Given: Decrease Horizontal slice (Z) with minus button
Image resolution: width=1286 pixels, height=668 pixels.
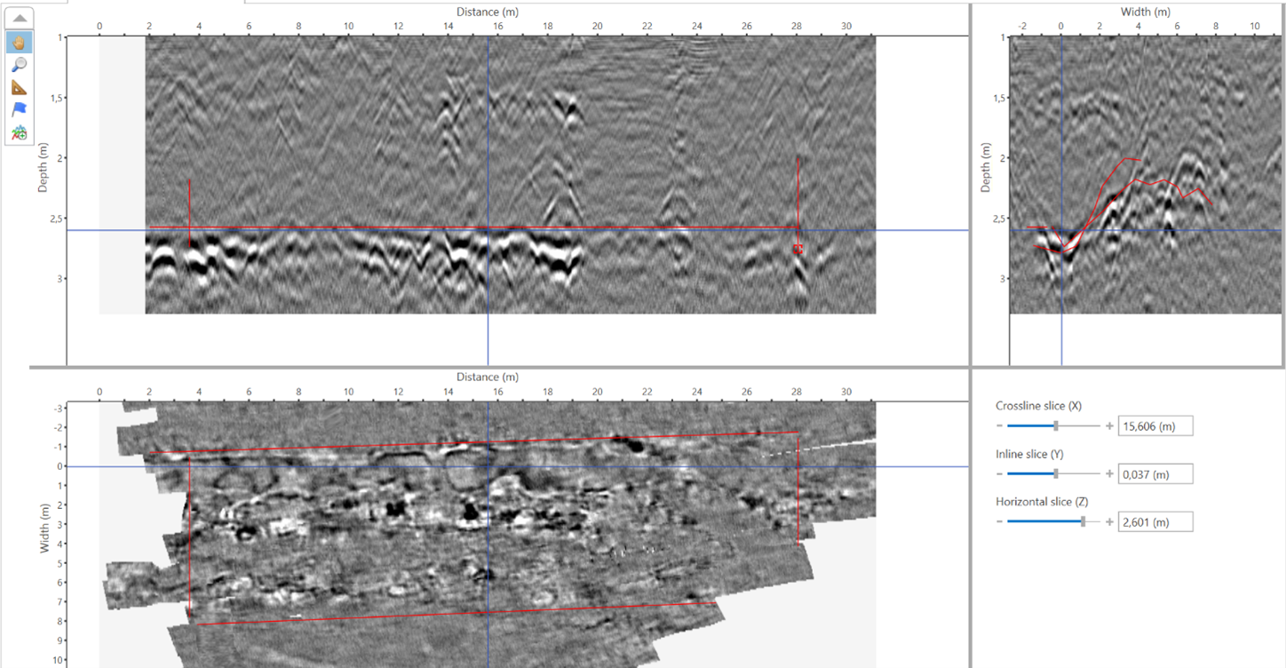Looking at the screenshot, I should click(x=1000, y=522).
